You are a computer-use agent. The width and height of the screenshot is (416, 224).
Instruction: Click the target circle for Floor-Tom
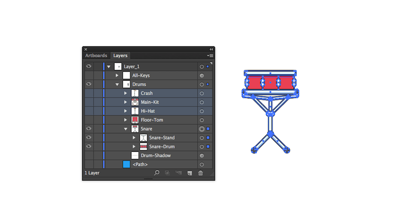pos(202,120)
